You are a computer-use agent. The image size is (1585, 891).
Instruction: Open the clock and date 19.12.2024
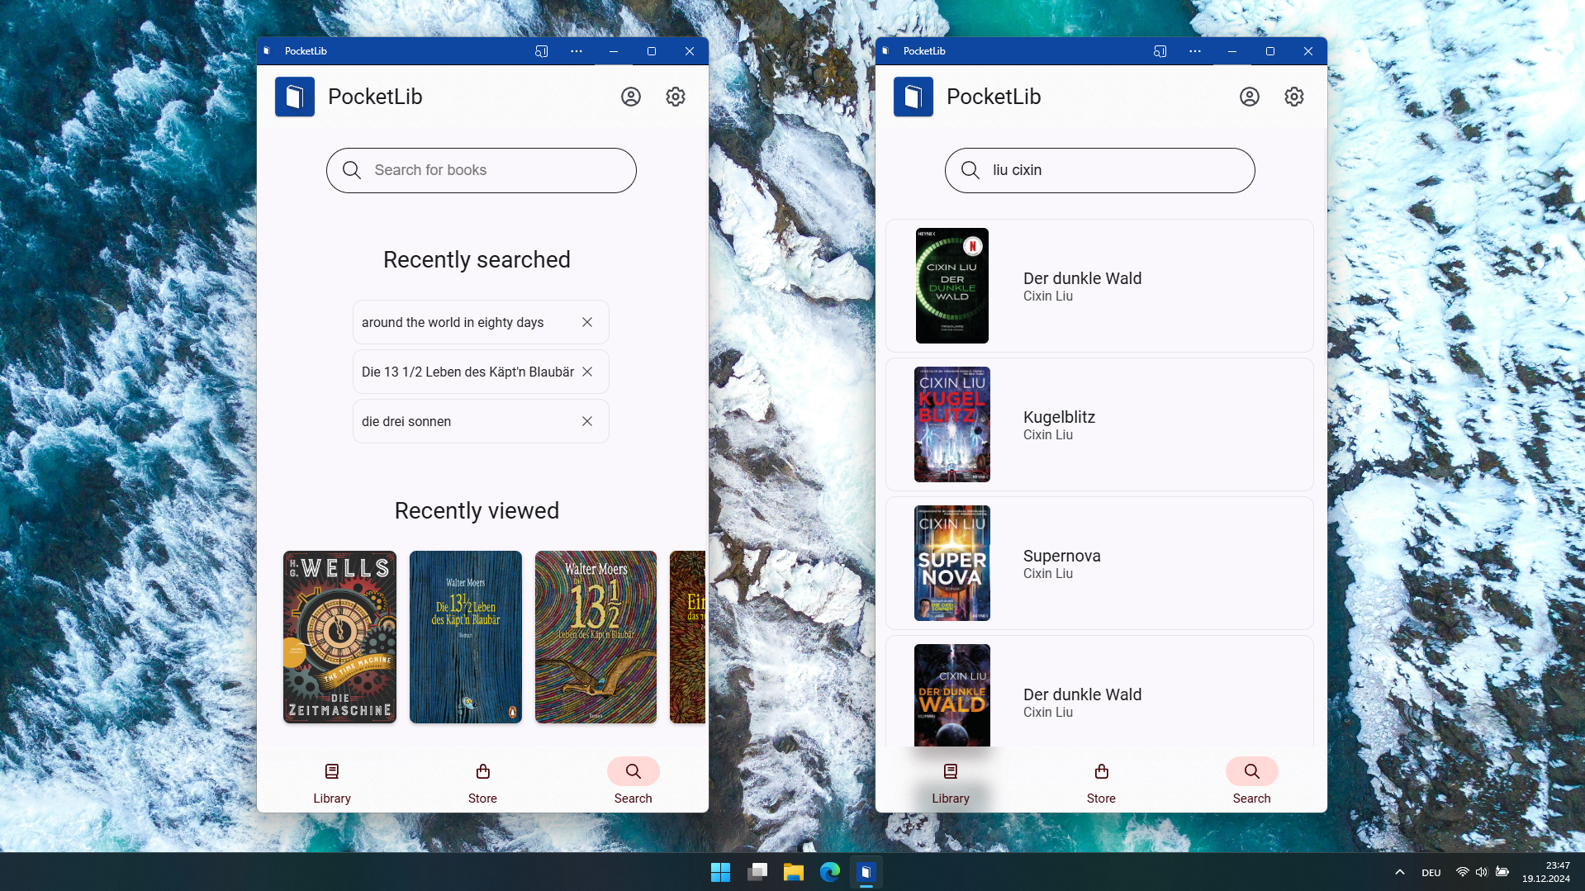point(1546,872)
